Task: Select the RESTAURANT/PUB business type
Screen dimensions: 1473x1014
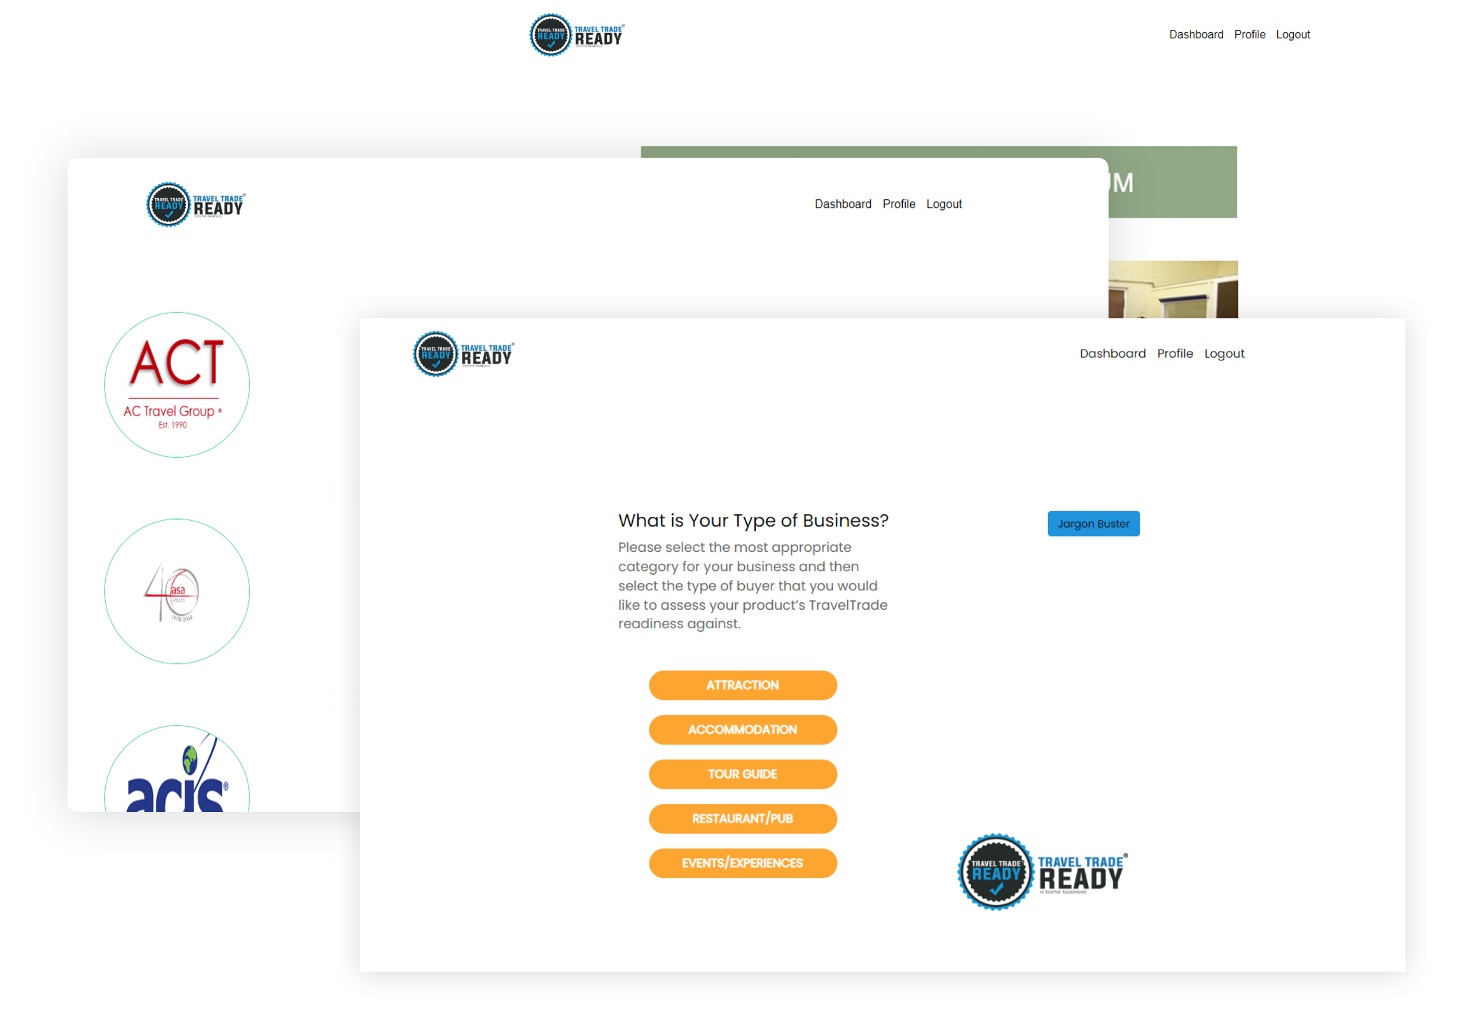Action: (743, 817)
